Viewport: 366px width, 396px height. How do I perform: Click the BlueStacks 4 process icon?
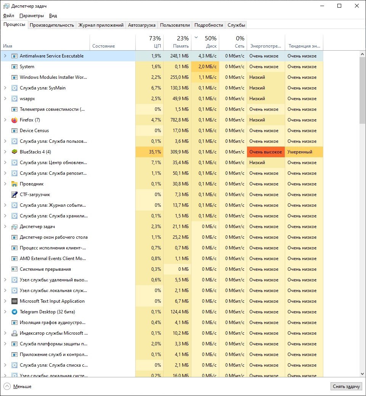[14, 152]
